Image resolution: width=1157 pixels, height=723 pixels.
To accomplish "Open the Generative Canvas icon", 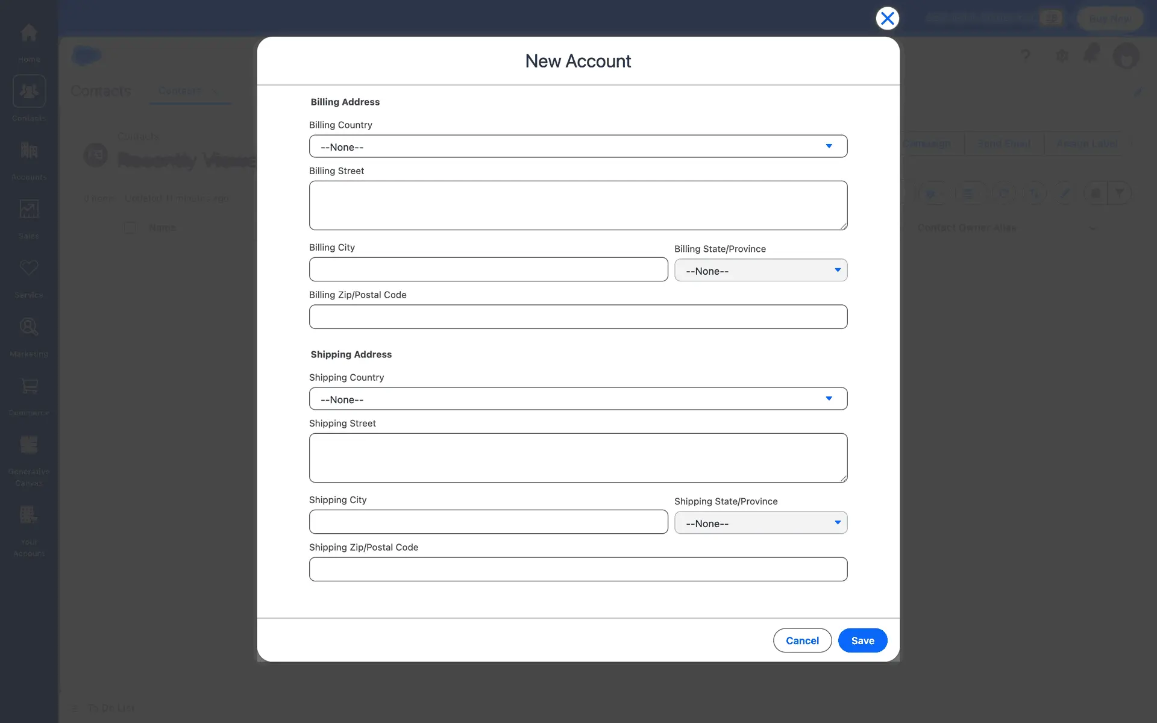I will (29, 445).
